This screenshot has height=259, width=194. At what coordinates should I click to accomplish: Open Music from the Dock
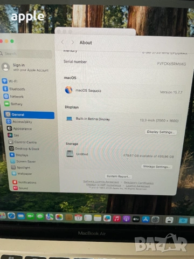click(117, 219)
